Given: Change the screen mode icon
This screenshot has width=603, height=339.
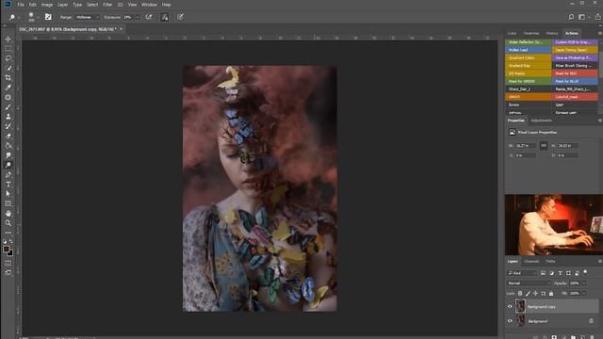Looking at the screenshot, I should (x=8, y=273).
